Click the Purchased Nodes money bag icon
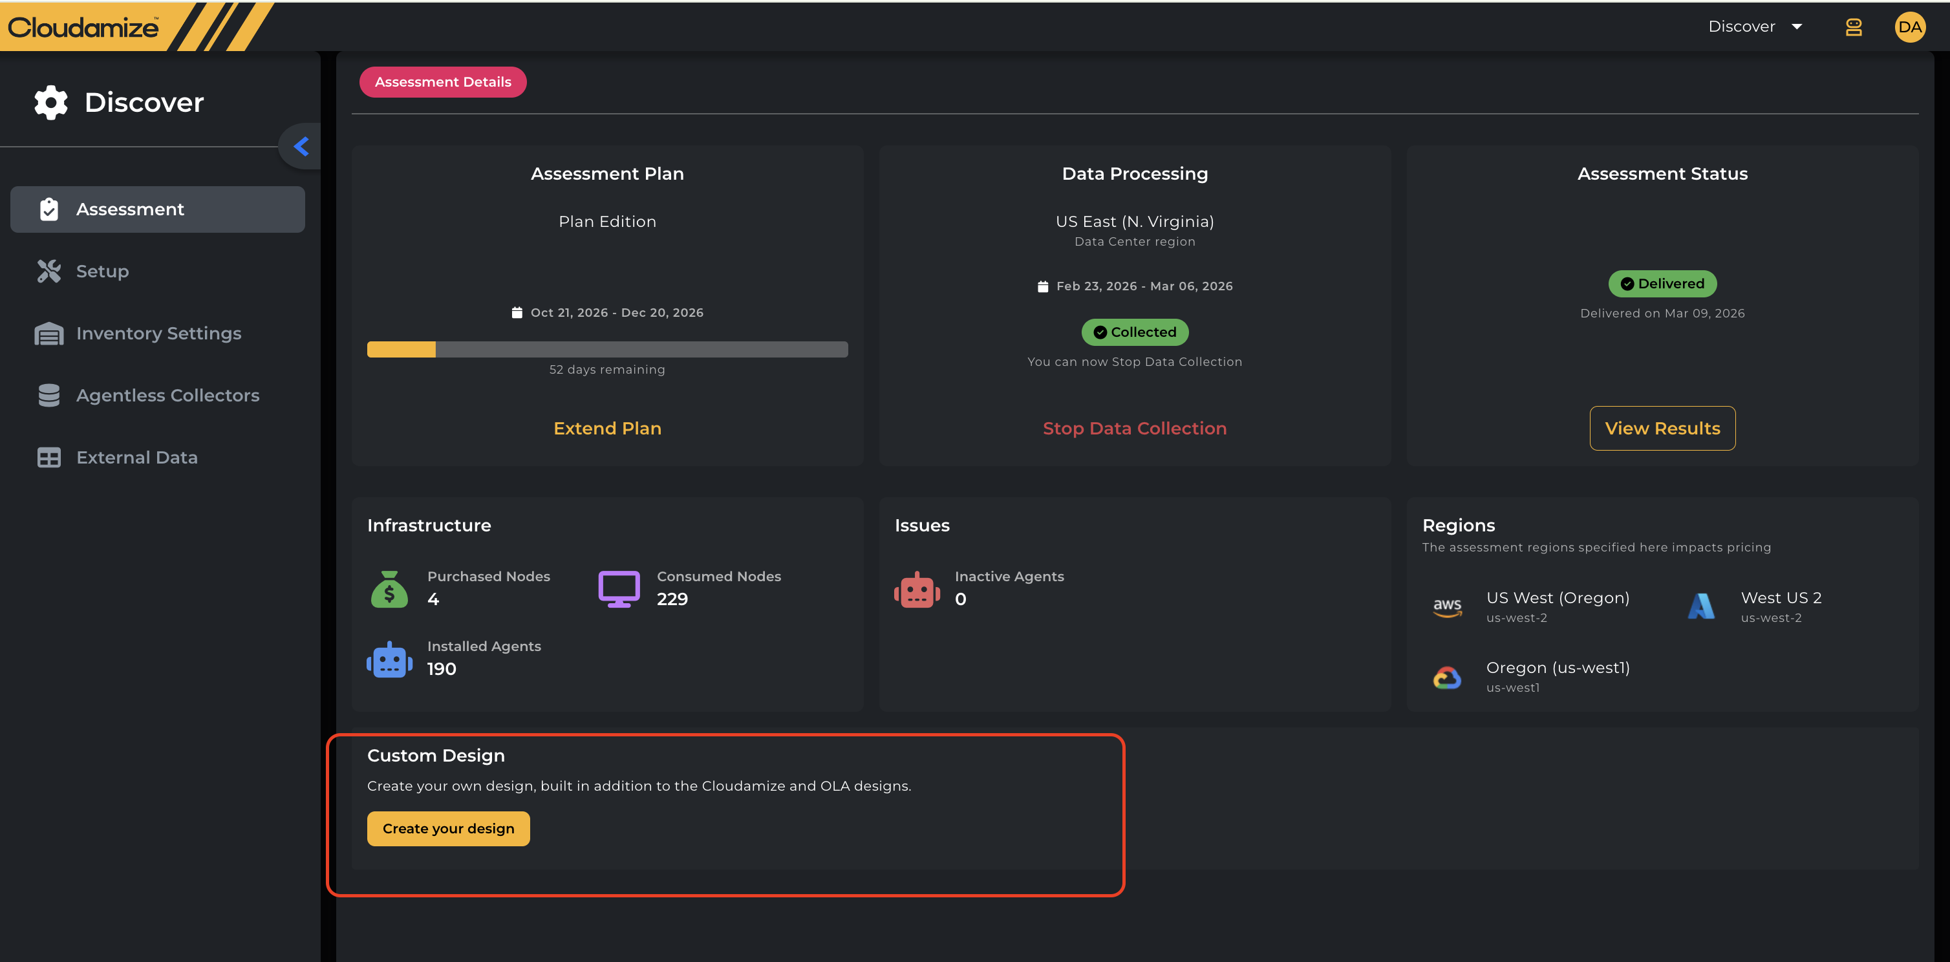The width and height of the screenshot is (1950, 962). [389, 589]
